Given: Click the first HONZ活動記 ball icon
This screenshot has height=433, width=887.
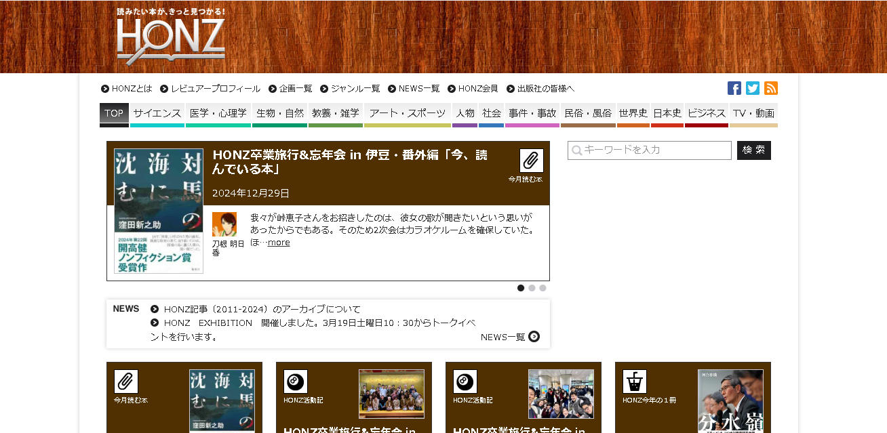Looking at the screenshot, I should (x=295, y=382).
